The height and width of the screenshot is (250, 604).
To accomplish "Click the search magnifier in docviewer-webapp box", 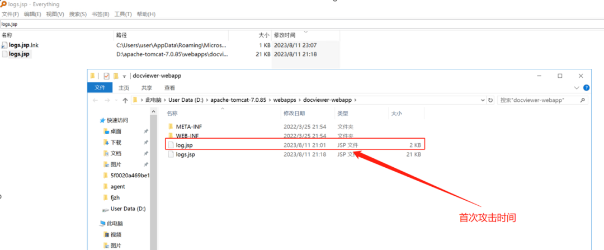I will tap(583, 100).
